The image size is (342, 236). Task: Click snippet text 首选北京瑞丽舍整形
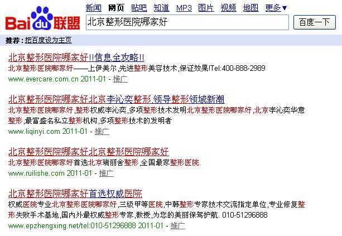click(106, 162)
